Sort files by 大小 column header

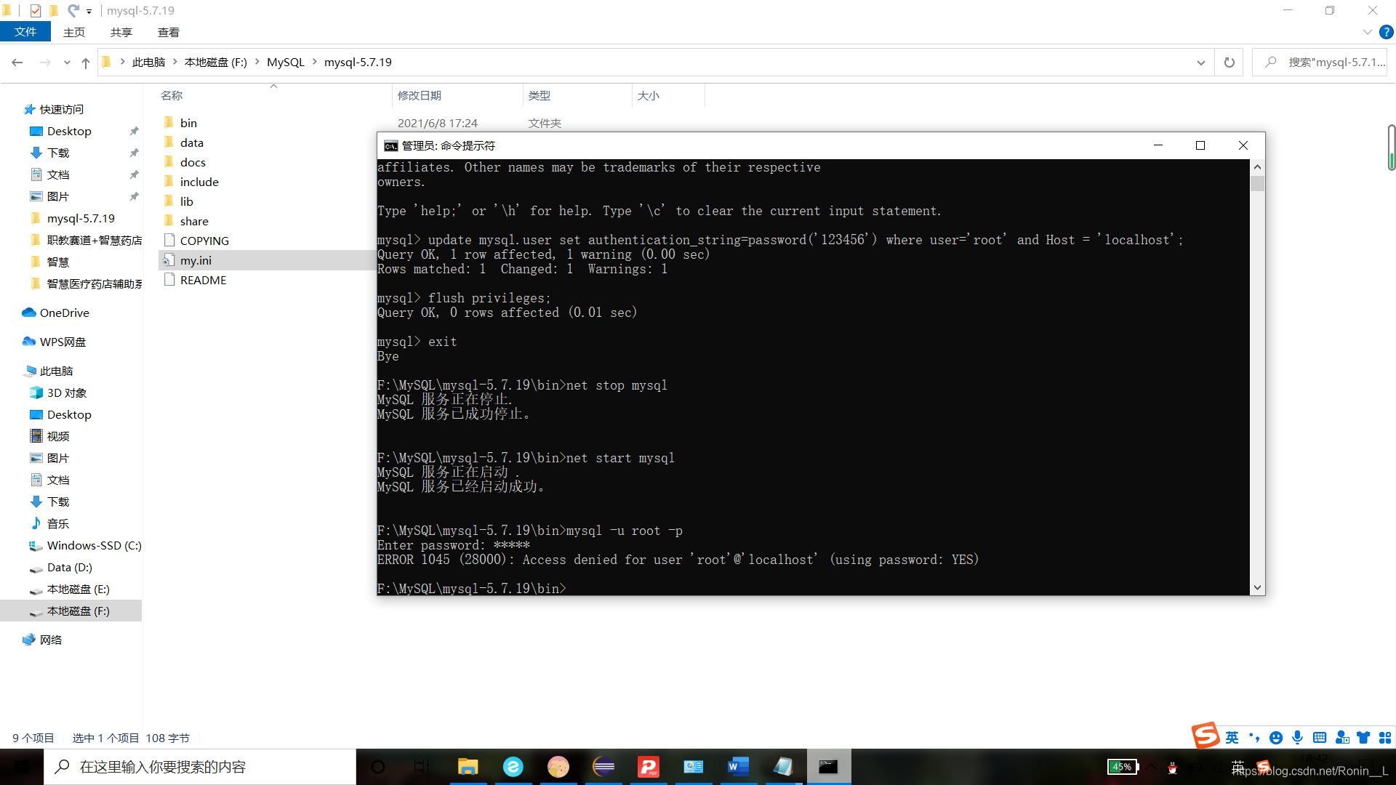coord(649,95)
